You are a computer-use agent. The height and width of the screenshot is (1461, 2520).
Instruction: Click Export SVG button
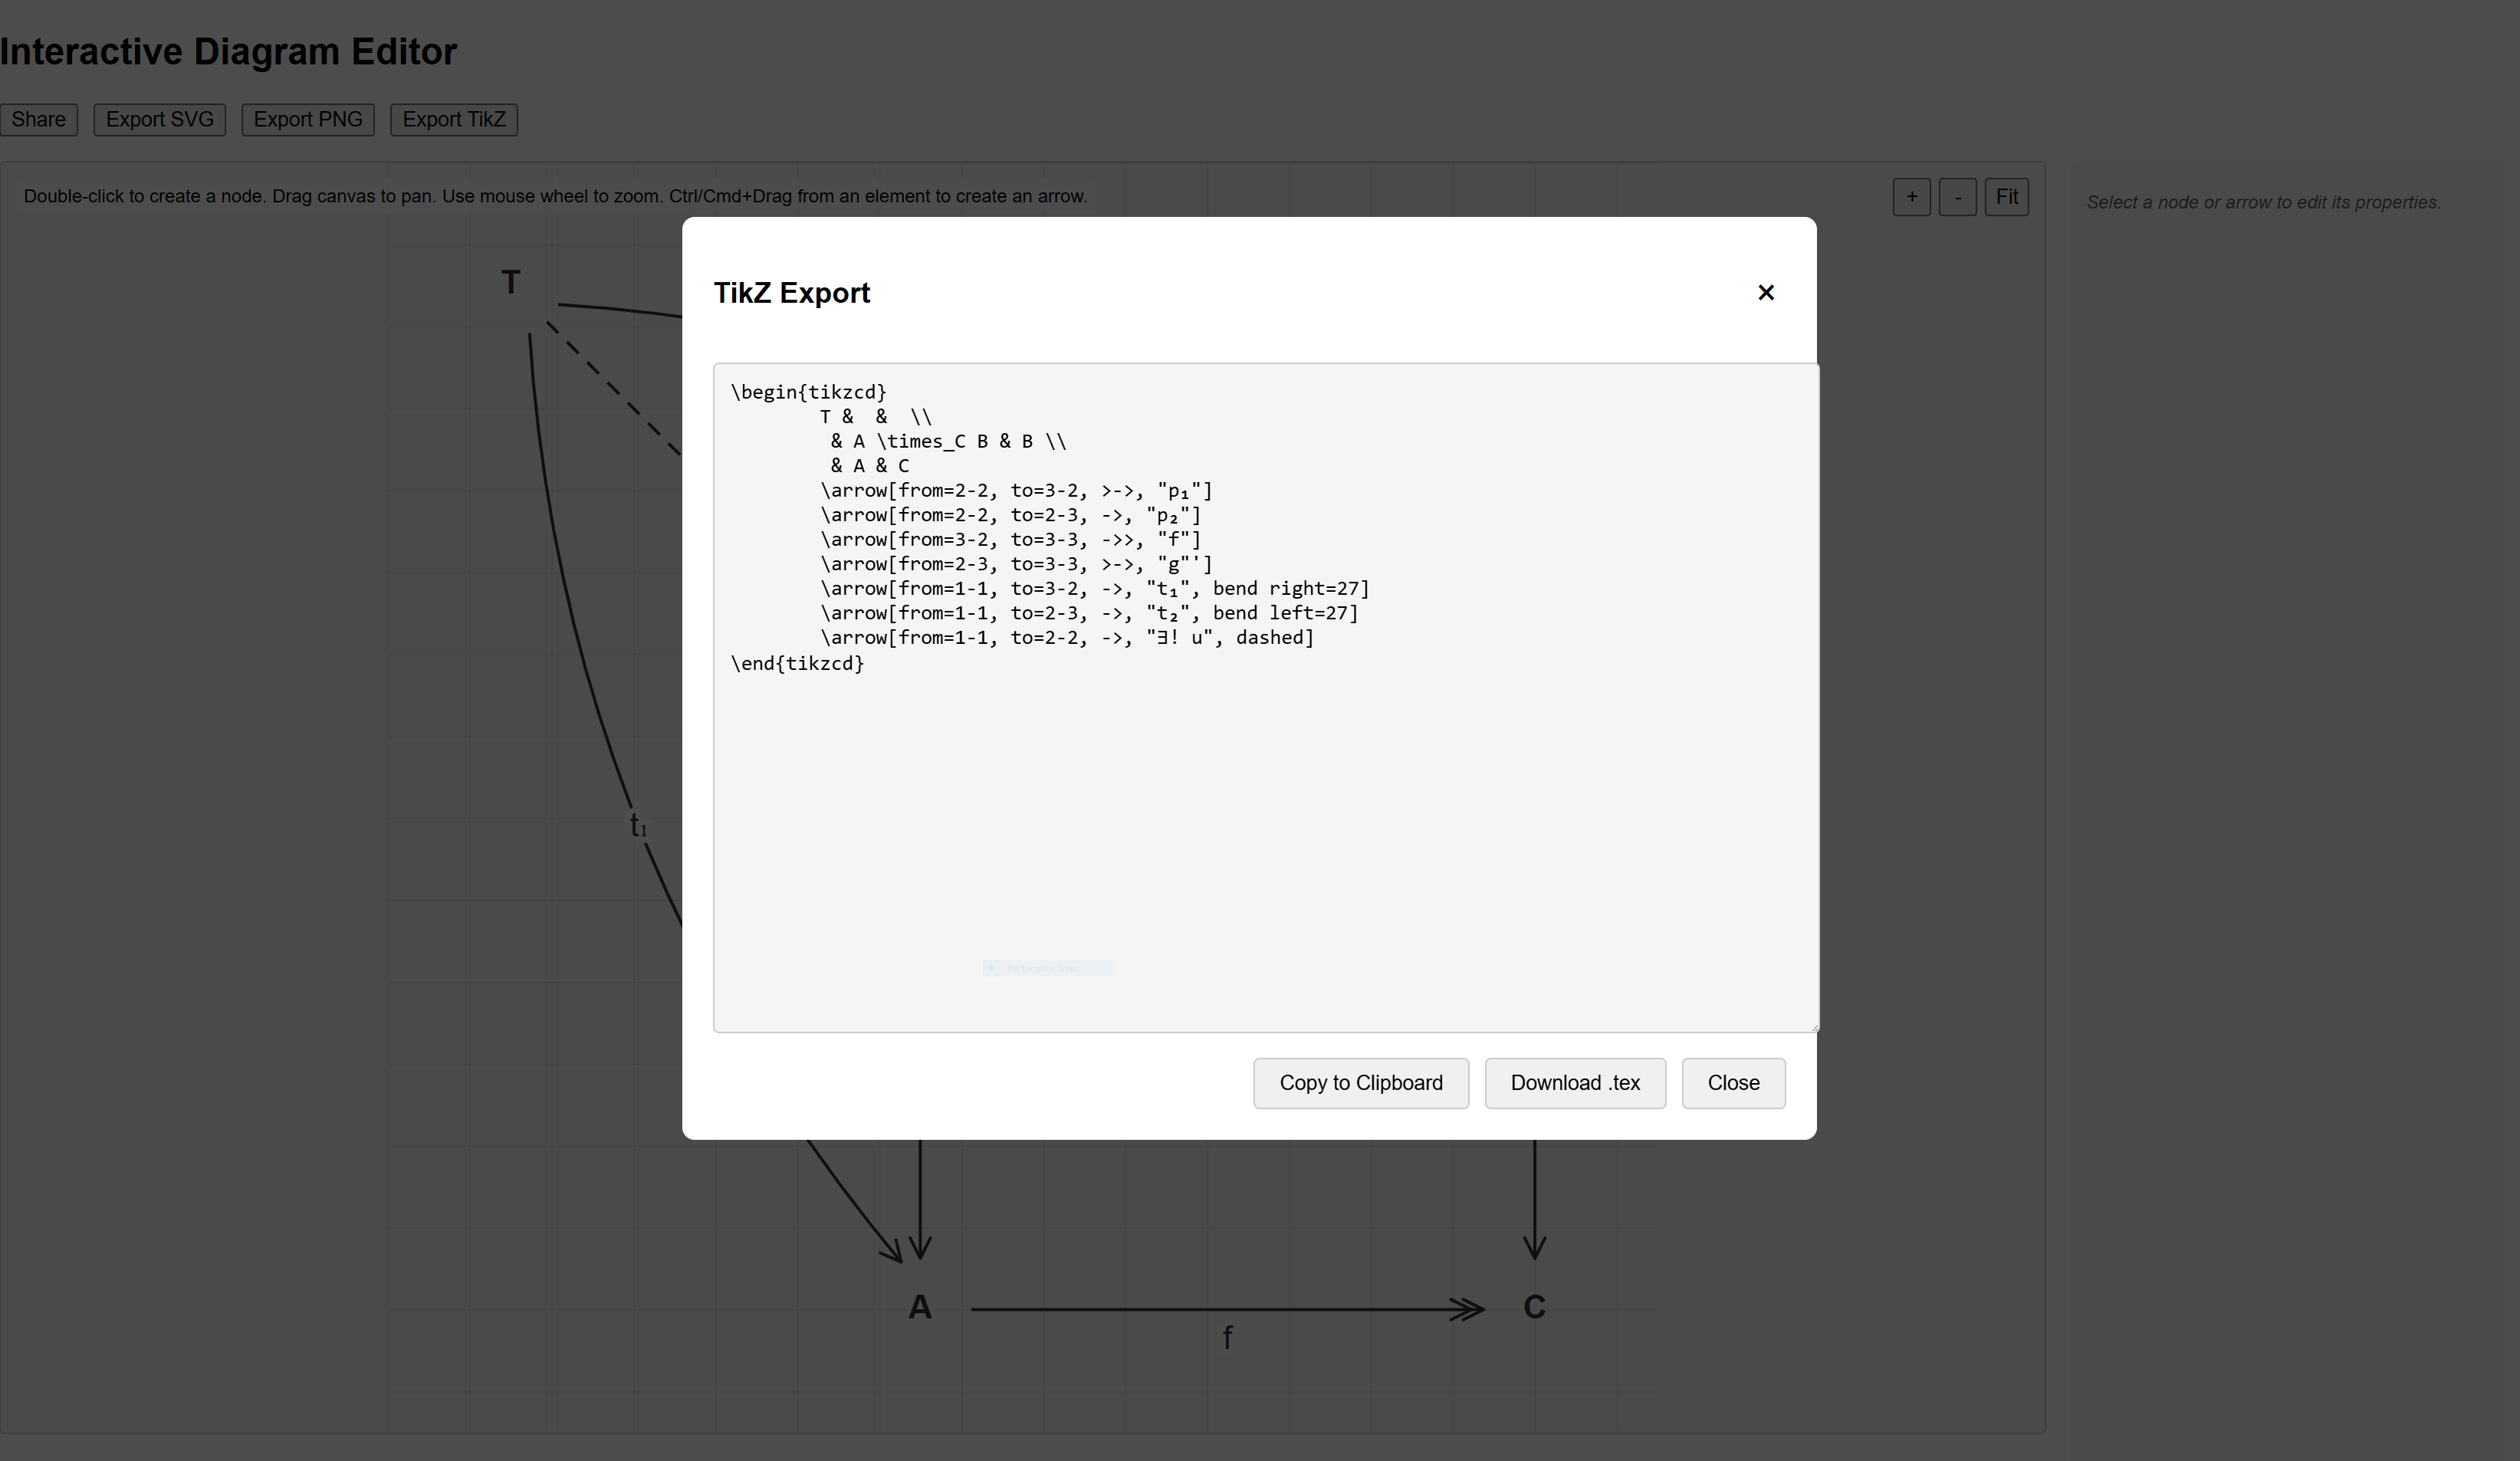pyautogui.click(x=160, y=119)
